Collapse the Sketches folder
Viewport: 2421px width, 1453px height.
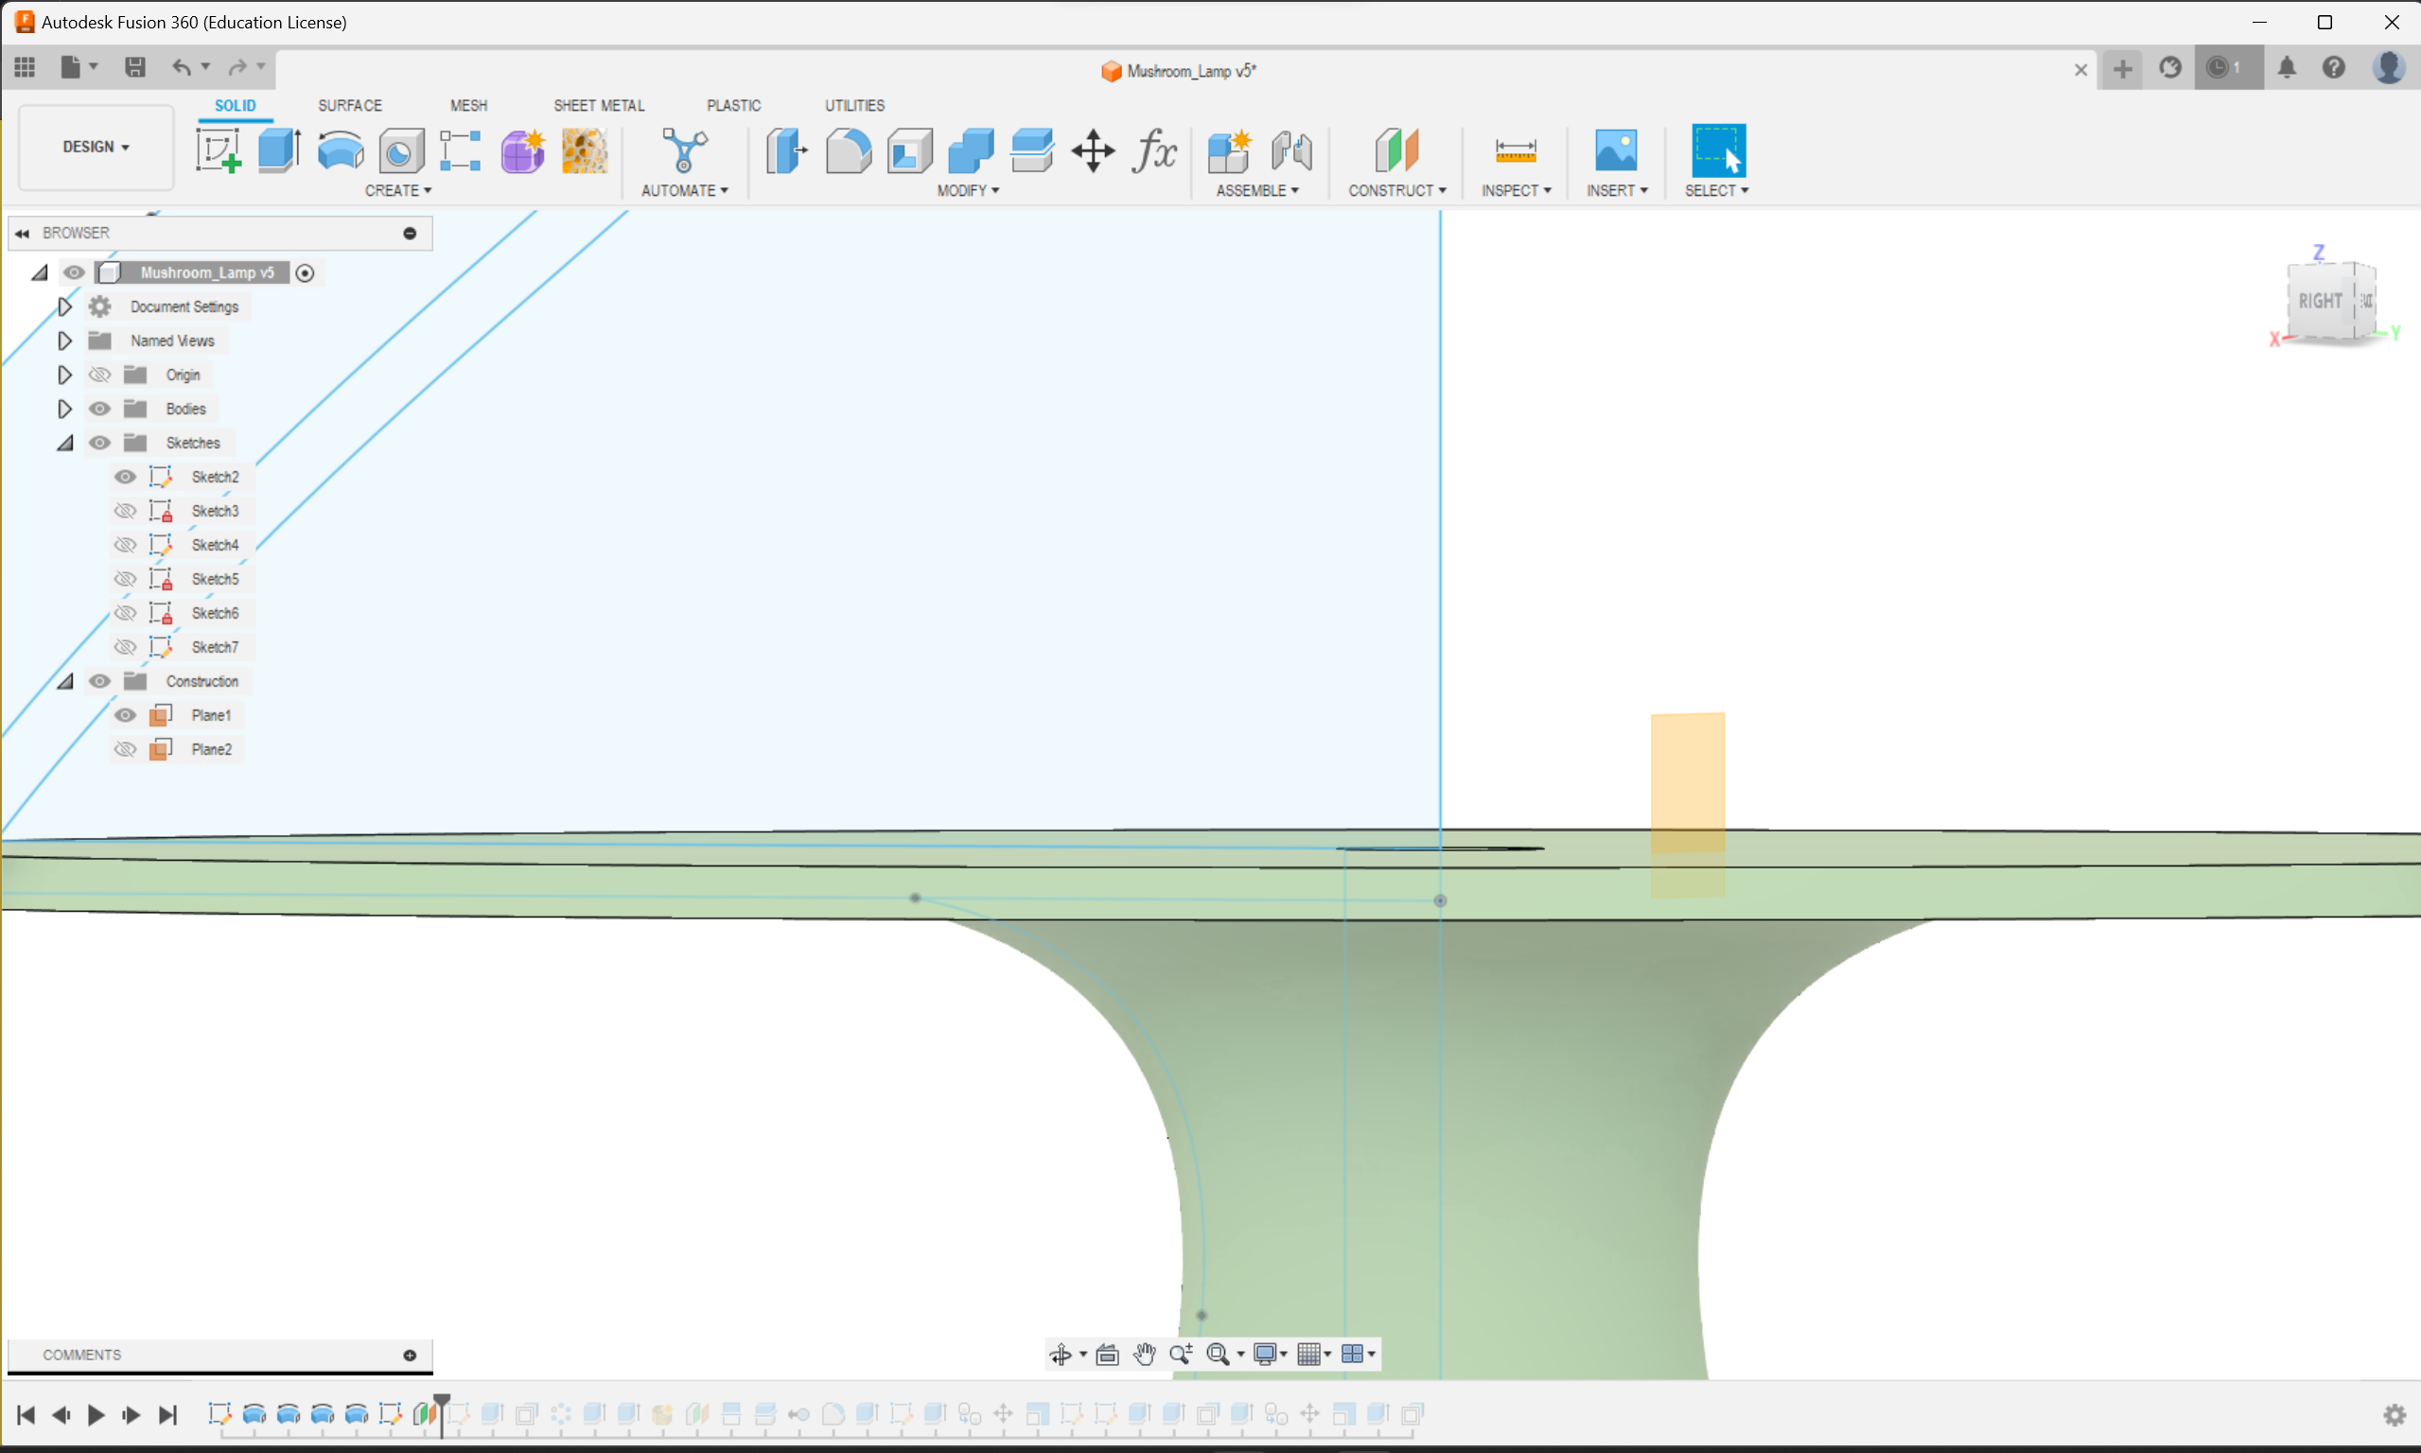[x=64, y=443]
